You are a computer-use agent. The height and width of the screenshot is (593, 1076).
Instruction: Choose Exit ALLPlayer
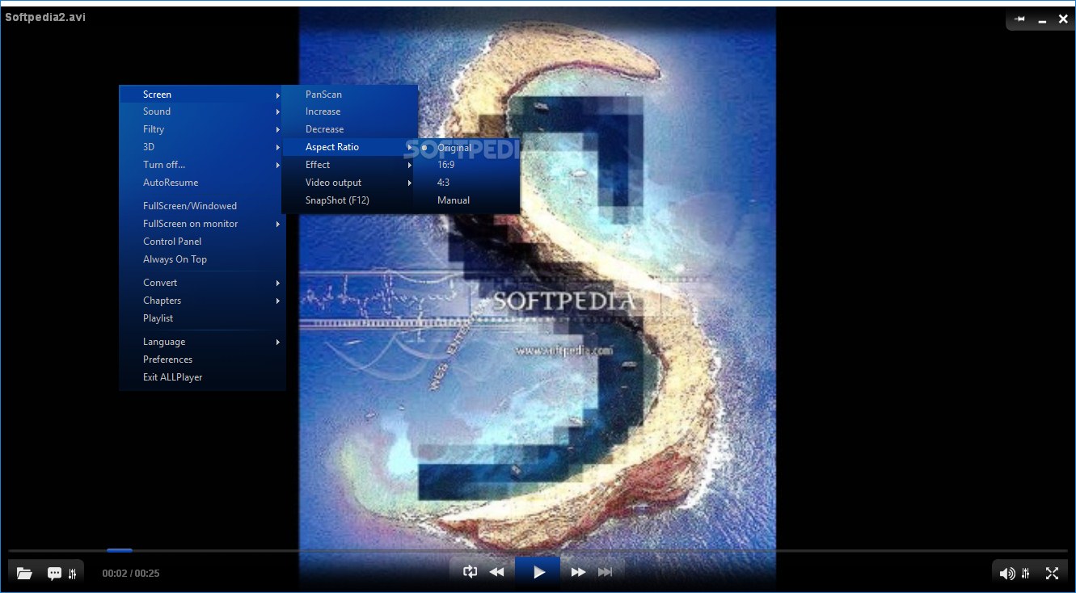coord(202,377)
